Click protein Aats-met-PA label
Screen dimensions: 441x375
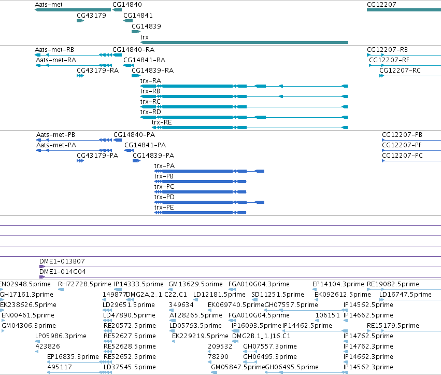point(56,145)
